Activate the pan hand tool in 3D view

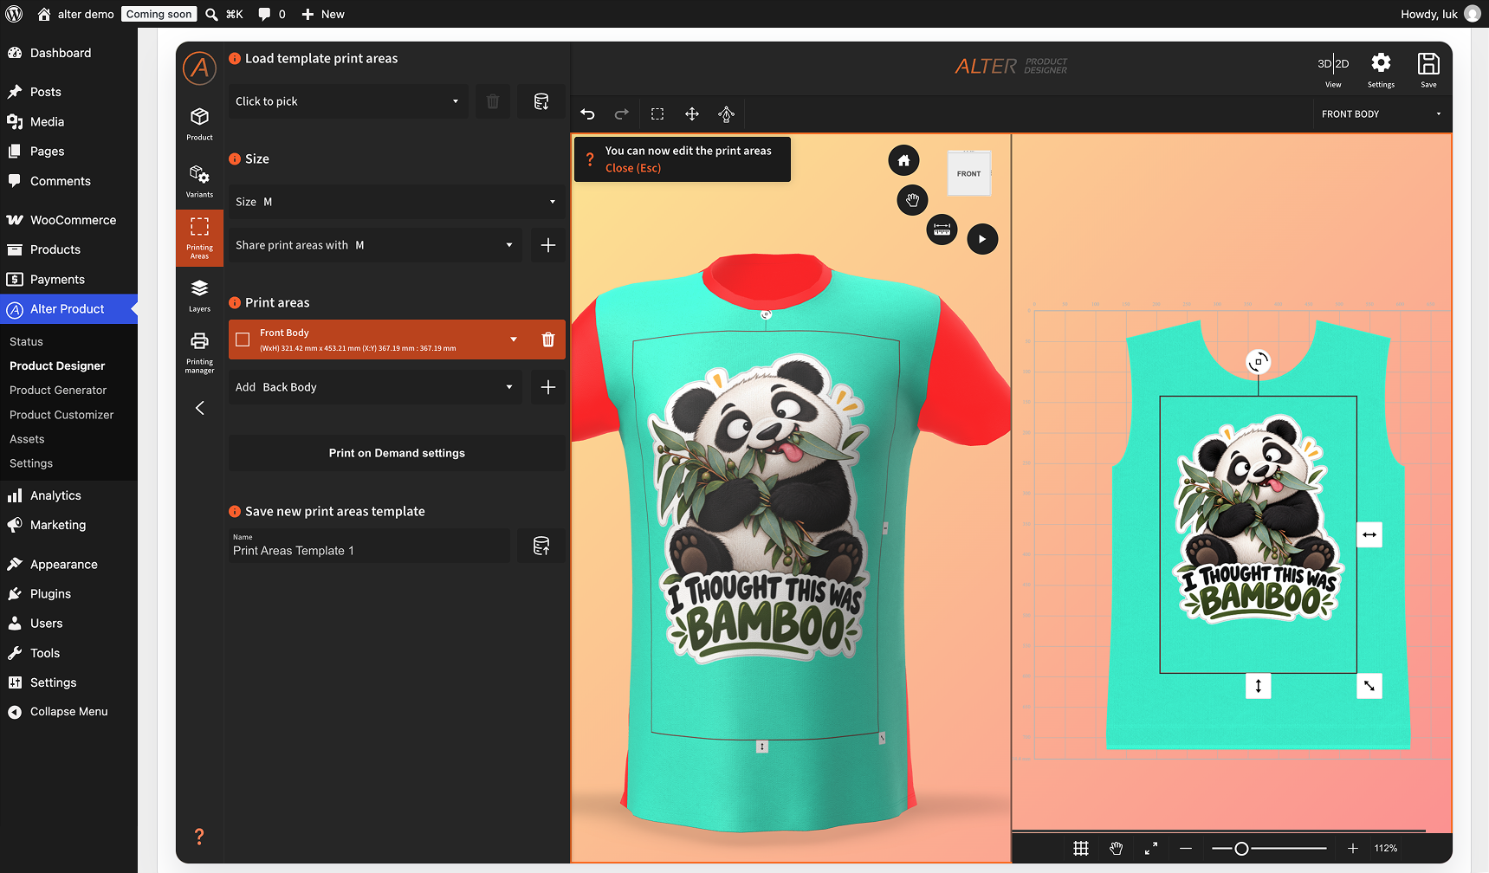912,200
